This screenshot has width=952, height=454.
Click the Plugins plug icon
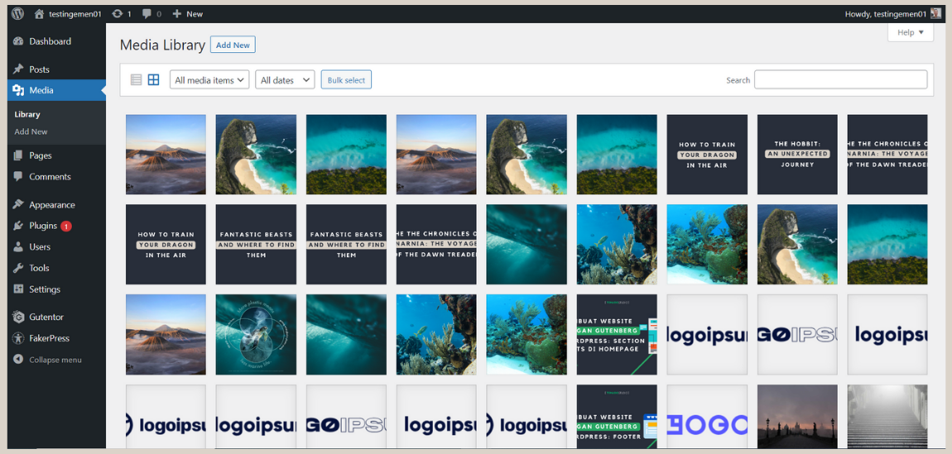pyautogui.click(x=18, y=226)
